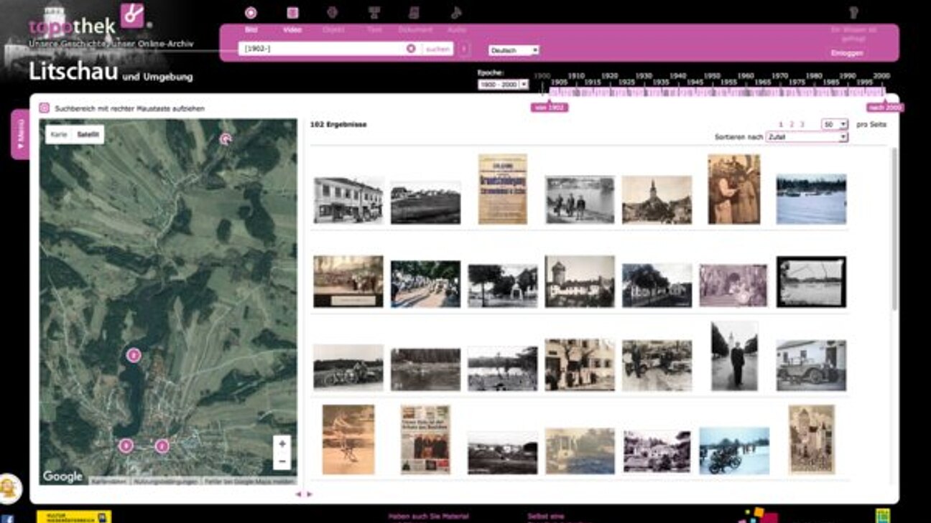Open the first building facade thumbnail
931x523 pixels.
[x=348, y=200]
